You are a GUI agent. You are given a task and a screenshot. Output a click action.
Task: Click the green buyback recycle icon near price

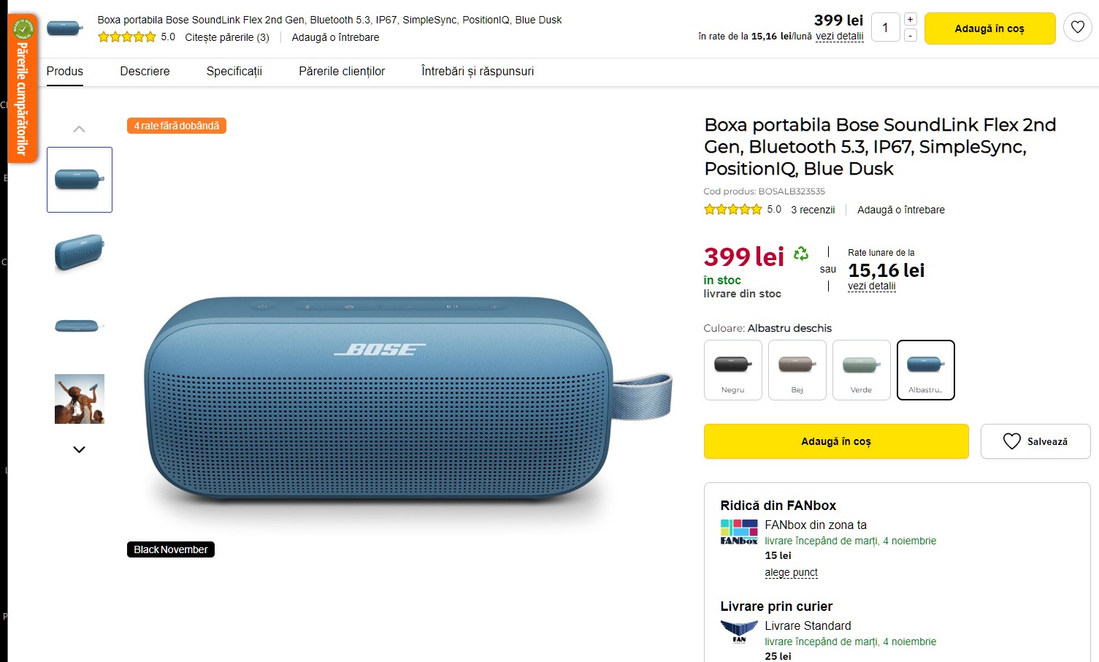tap(801, 253)
